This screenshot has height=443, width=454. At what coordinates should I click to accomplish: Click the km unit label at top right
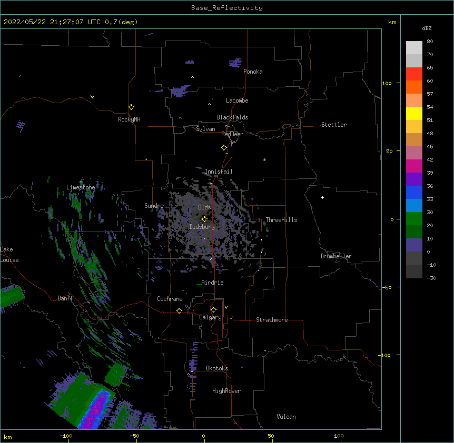click(x=392, y=22)
